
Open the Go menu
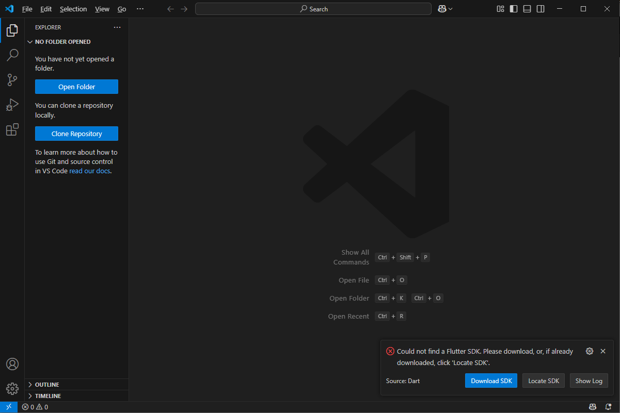(x=122, y=9)
